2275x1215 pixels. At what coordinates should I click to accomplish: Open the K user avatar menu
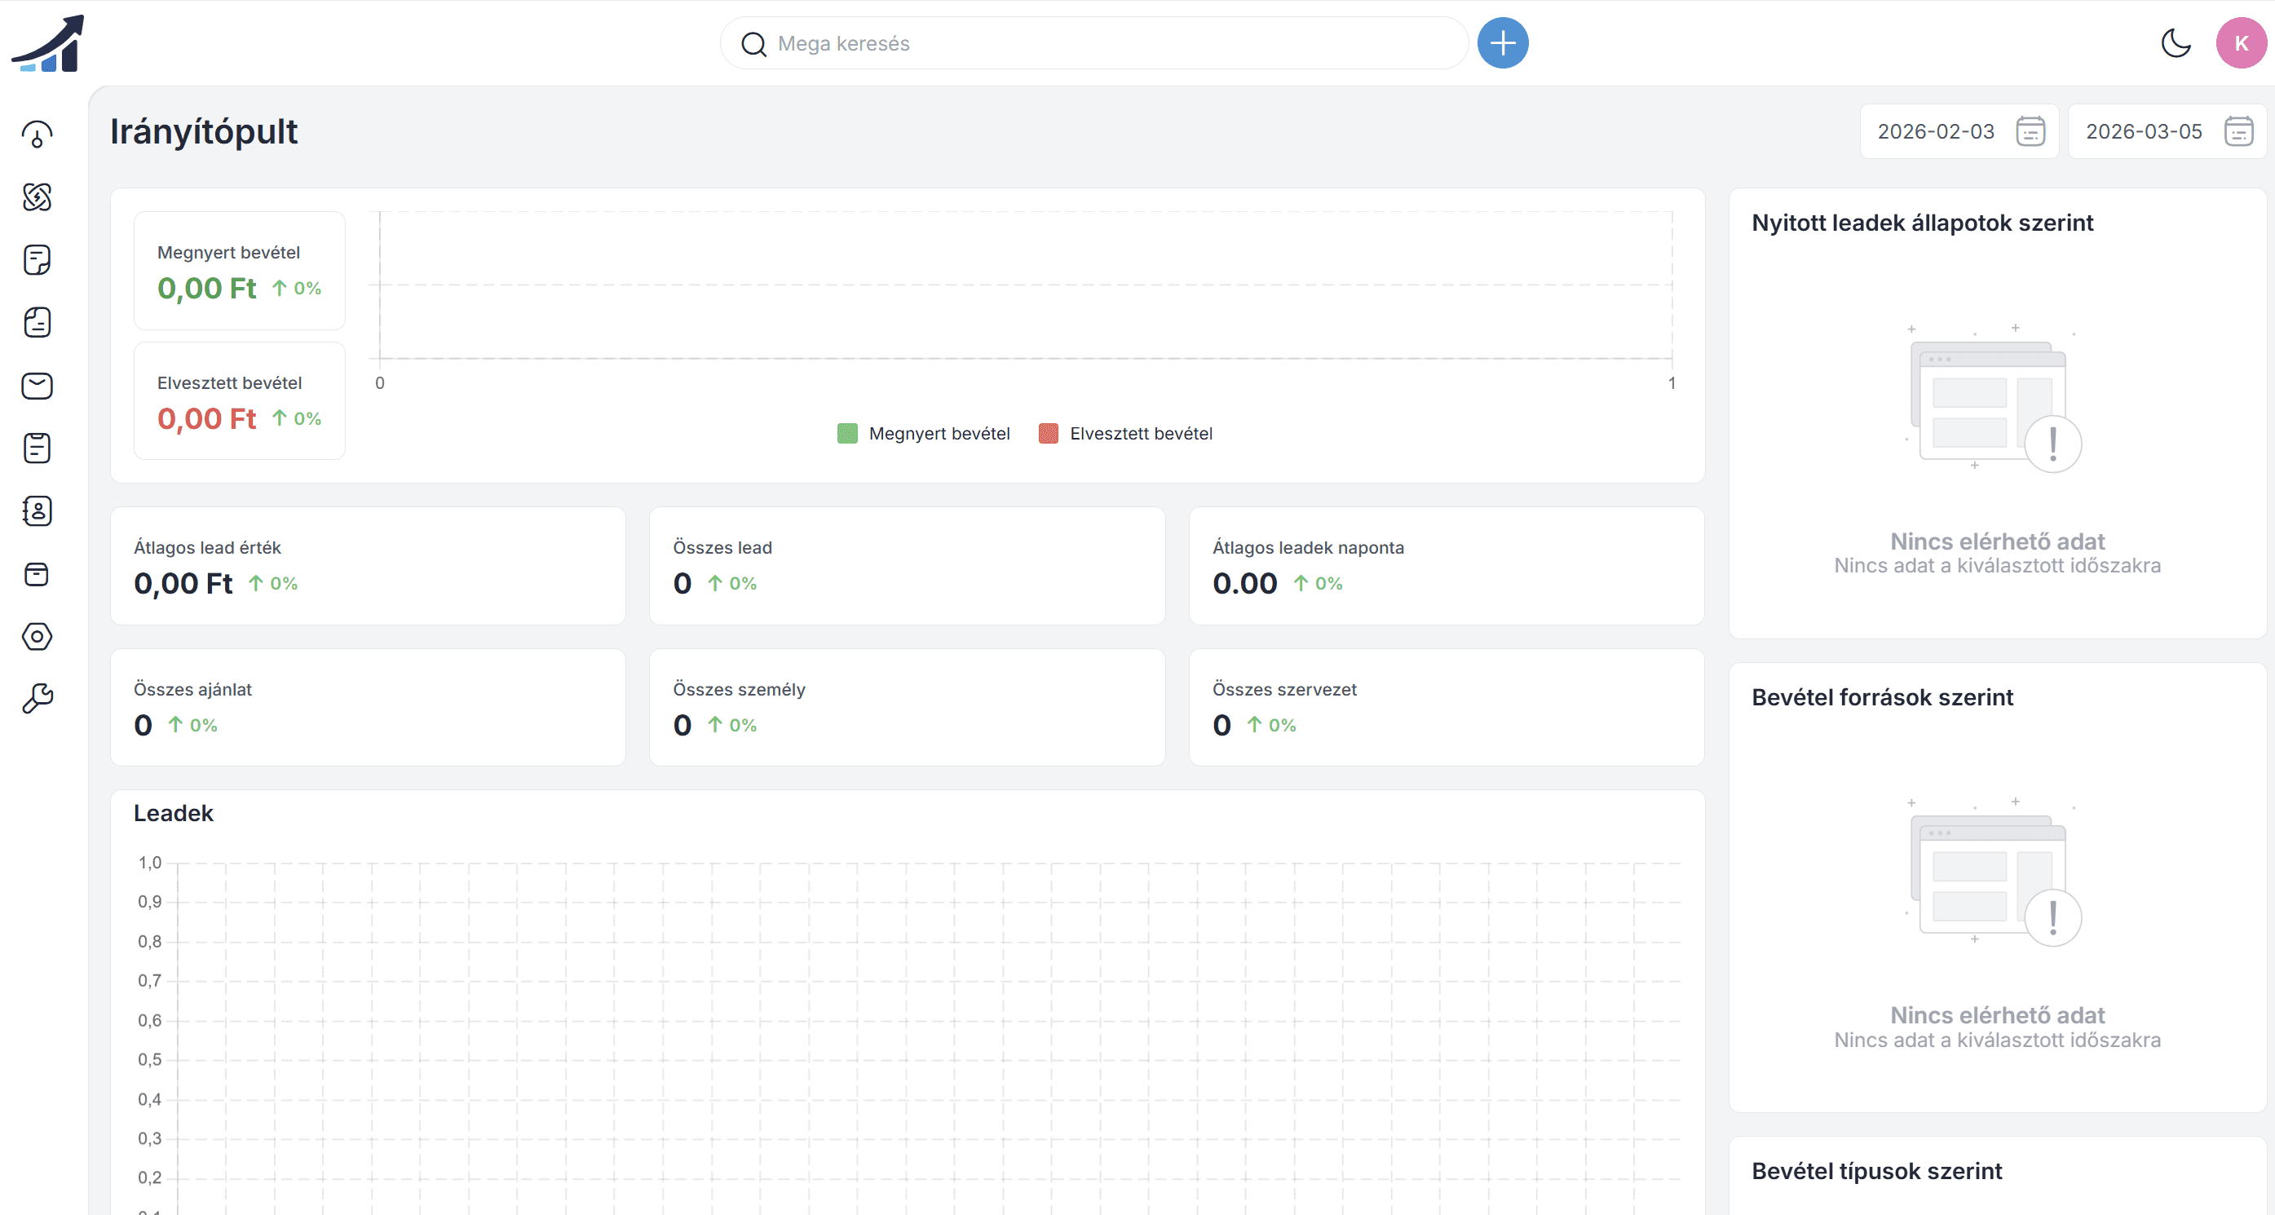click(x=2241, y=42)
